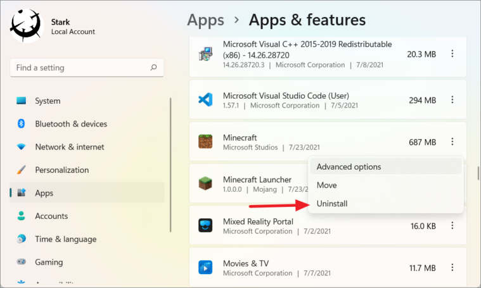Click the 687 MB Minecraft size
This screenshot has height=288, width=481.
pyautogui.click(x=422, y=142)
